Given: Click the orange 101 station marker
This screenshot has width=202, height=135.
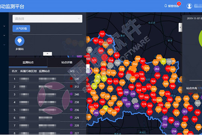Looking at the screenshot, I should tap(101, 86).
